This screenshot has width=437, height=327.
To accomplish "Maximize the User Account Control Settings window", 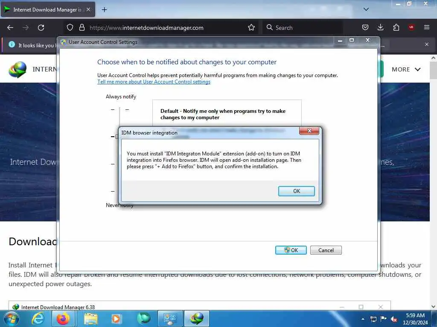I will pyautogui.click(x=352, y=40).
